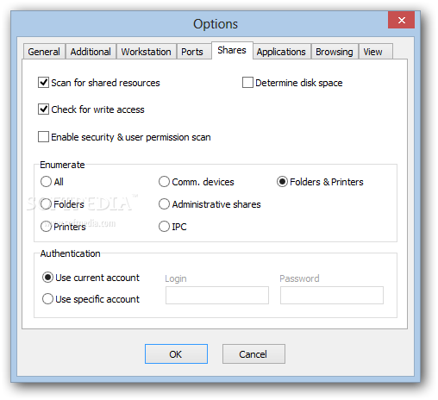438x400 pixels.
Task: Enable security & user permission scan
Action: click(43, 137)
